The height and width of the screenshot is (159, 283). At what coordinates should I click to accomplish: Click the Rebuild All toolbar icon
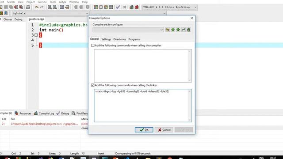pos(111,7)
